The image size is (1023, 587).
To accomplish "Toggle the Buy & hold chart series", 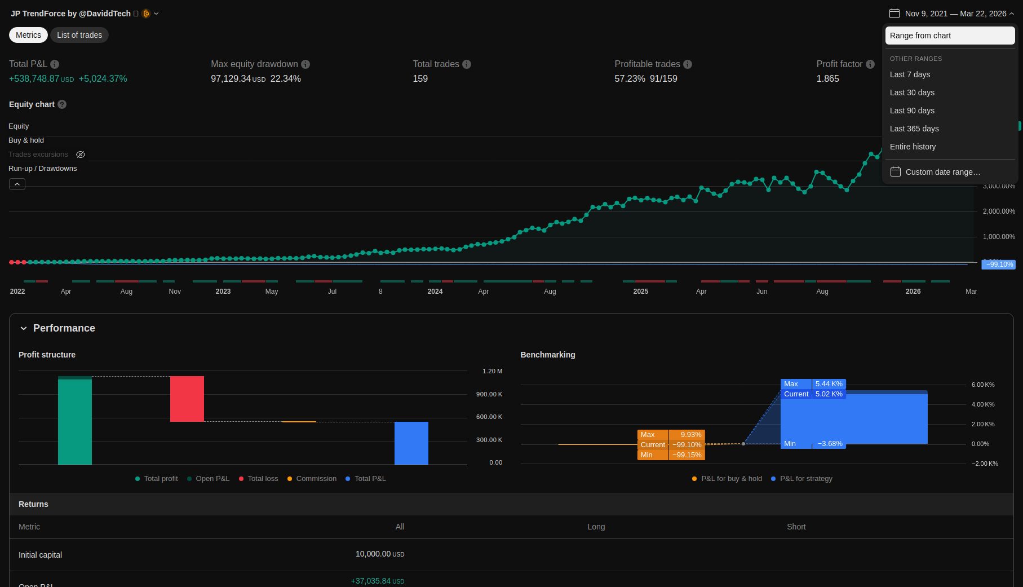I will pyautogui.click(x=26, y=140).
